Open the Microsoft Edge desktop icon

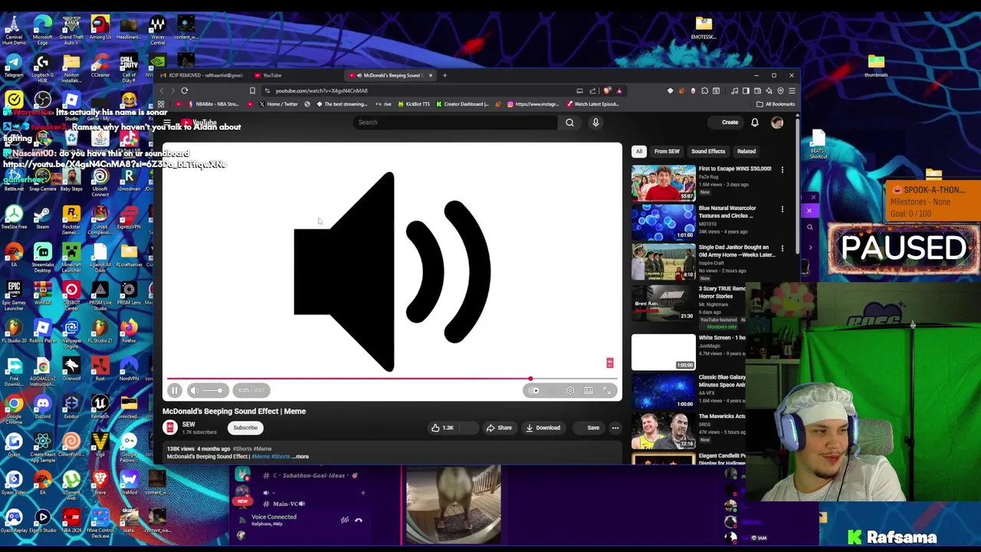(x=43, y=29)
